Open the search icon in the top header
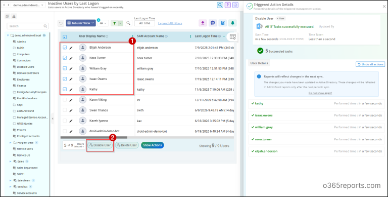 [x=220, y=5]
